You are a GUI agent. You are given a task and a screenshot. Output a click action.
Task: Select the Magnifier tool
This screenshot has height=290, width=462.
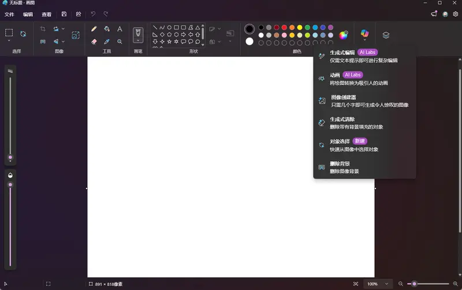[x=120, y=42]
